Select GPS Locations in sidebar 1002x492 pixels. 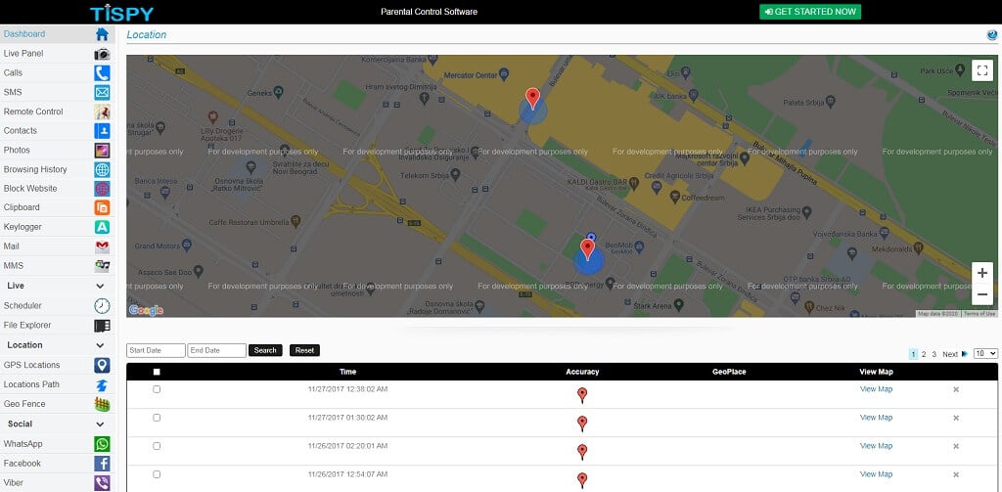[x=32, y=365]
